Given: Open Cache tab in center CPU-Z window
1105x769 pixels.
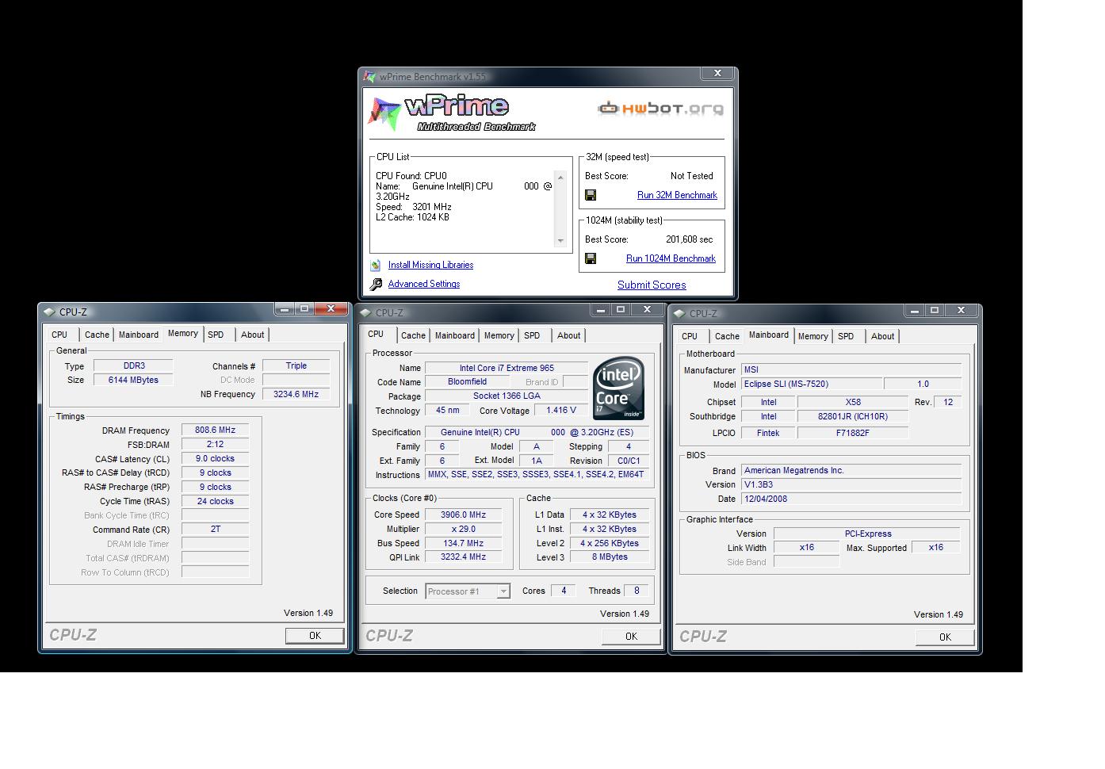Looking at the screenshot, I should click(x=413, y=335).
